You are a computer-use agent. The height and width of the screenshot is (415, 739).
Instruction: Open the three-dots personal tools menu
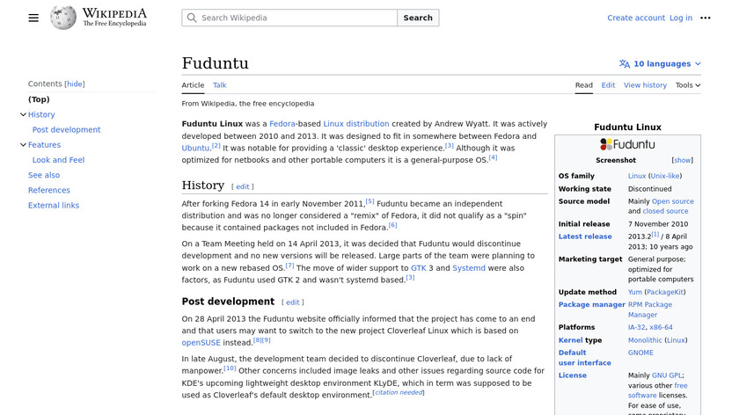[705, 18]
